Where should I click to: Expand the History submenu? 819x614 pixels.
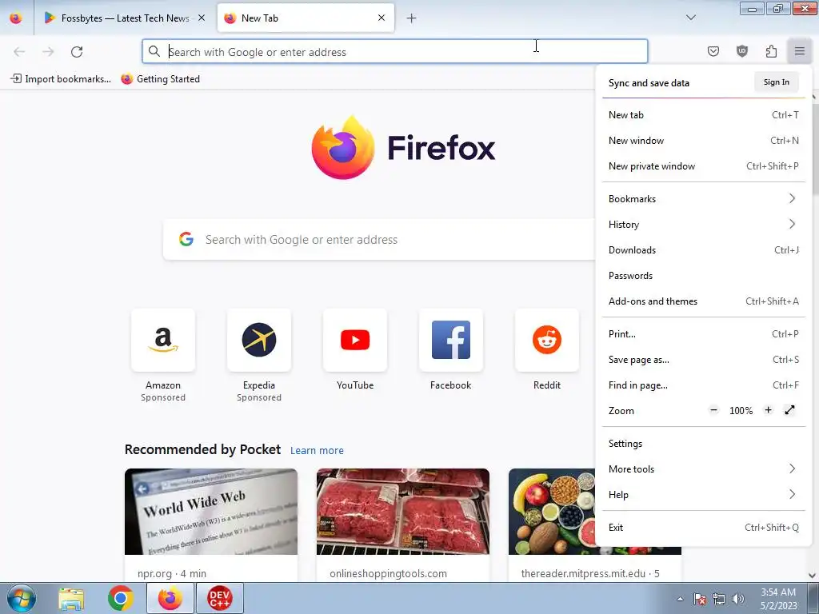click(x=704, y=225)
